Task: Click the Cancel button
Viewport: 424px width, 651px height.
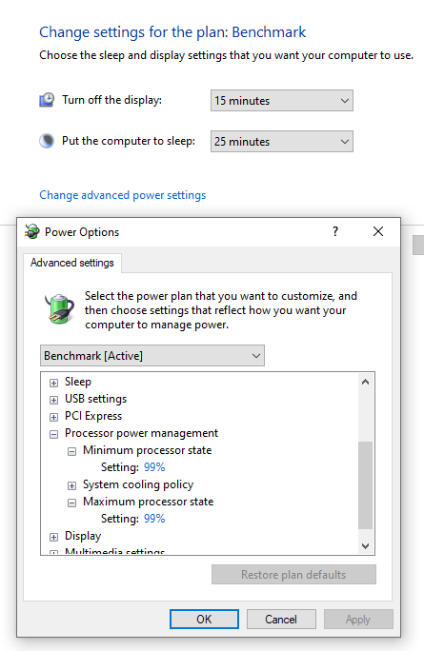Action: pos(281,619)
